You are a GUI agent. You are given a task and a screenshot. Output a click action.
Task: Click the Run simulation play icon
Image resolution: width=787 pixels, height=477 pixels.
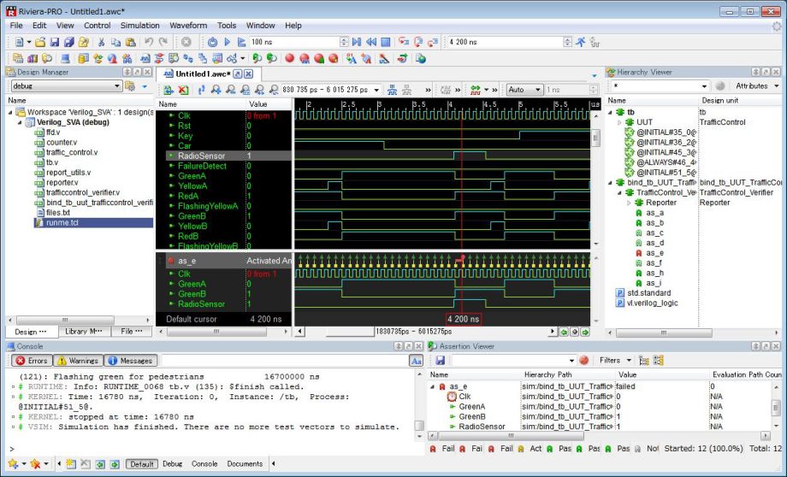pyautogui.click(x=227, y=42)
